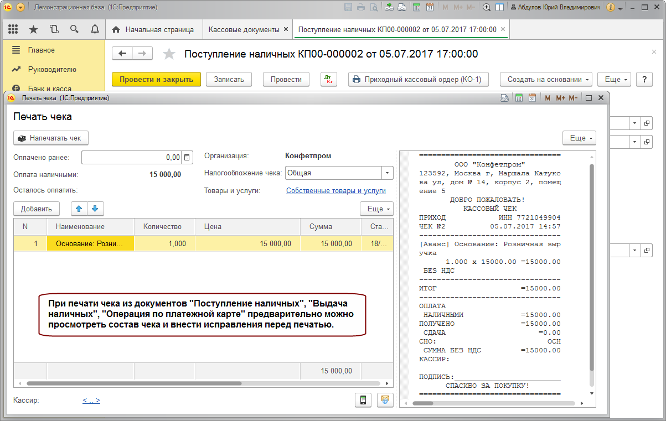666x421 pixels.
Task: Open Главное section in sidebar
Action: 42,50
